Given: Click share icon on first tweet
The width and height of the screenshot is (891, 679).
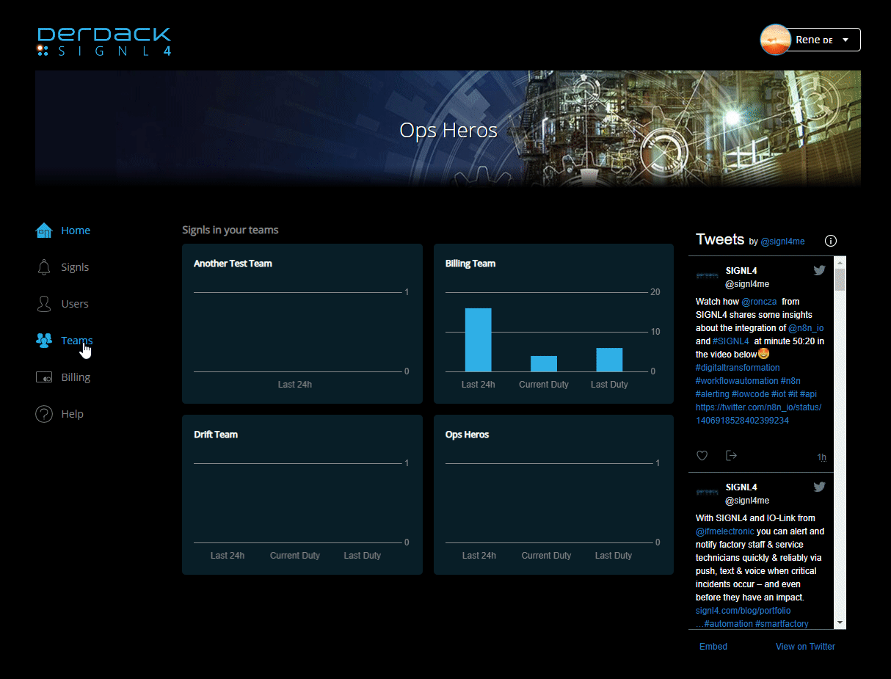Looking at the screenshot, I should tap(731, 456).
